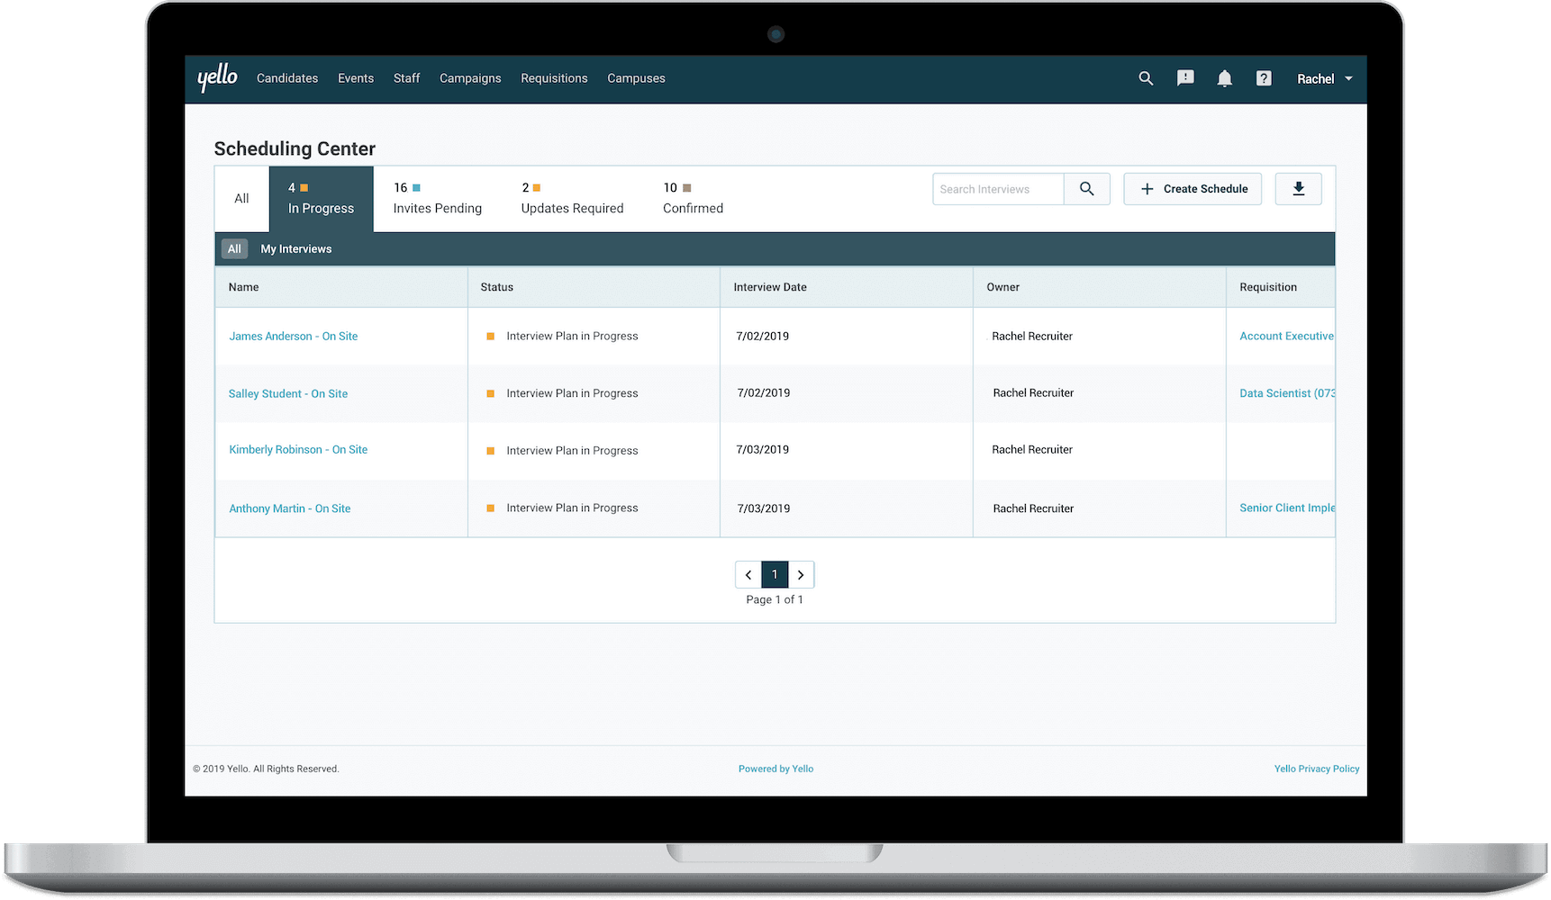Open James Anderson - On Site interview
The image size is (1551, 900).
point(294,337)
